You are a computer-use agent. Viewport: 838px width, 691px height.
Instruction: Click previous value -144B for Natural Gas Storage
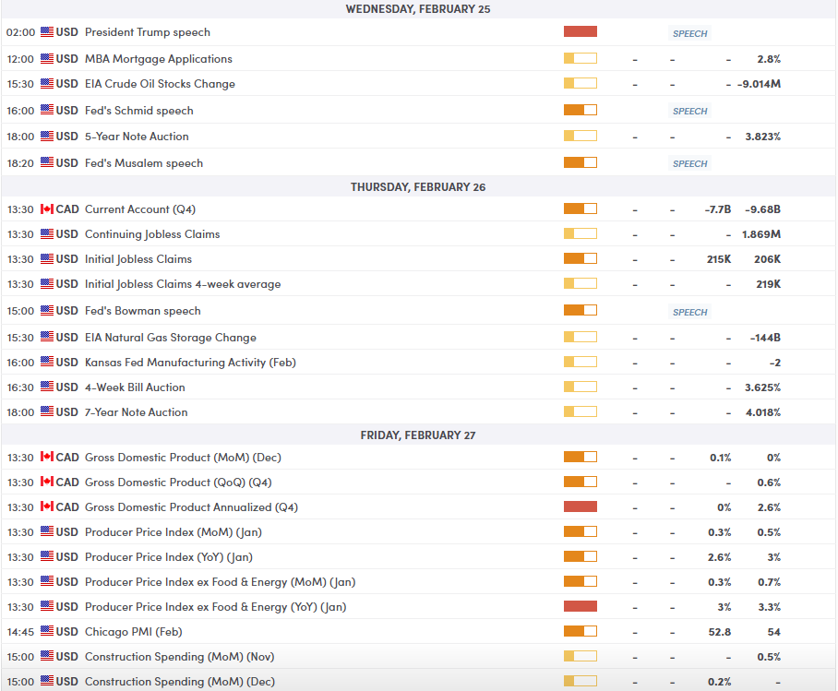click(765, 338)
